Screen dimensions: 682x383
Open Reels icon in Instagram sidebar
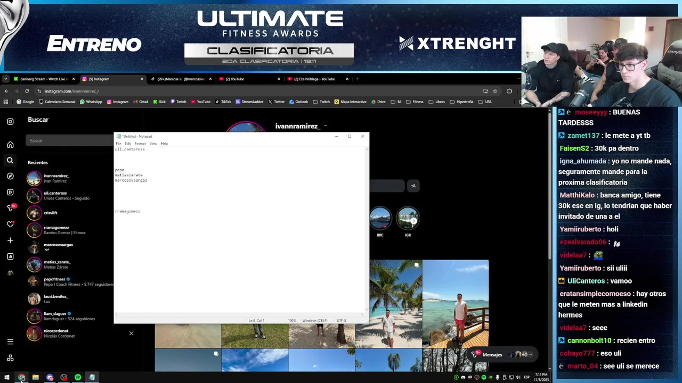[x=10, y=192]
